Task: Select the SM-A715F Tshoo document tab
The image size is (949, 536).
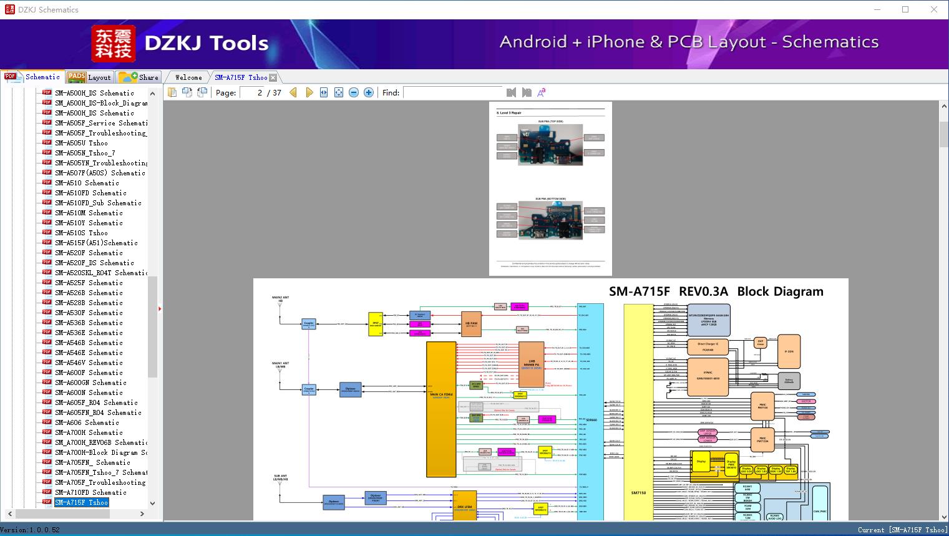Action: [x=241, y=77]
